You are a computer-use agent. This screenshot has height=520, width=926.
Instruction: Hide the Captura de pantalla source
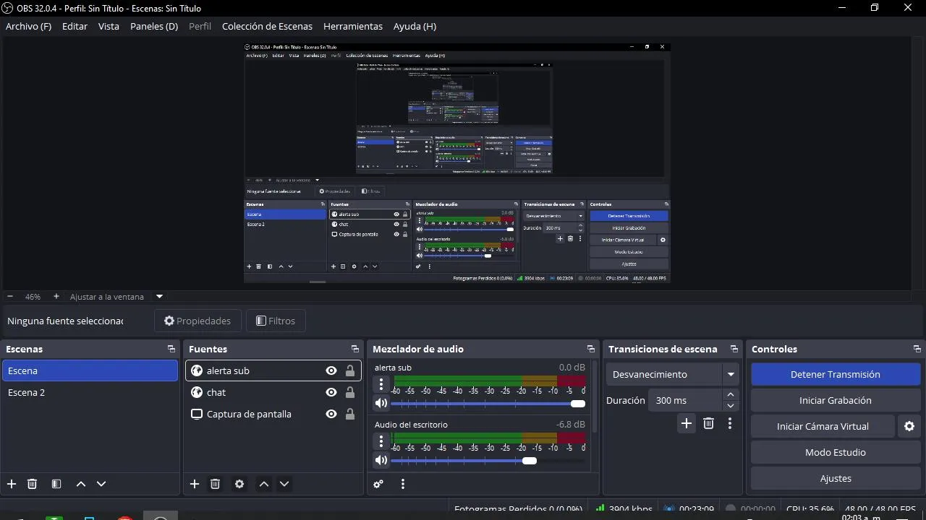[x=331, y=414]
